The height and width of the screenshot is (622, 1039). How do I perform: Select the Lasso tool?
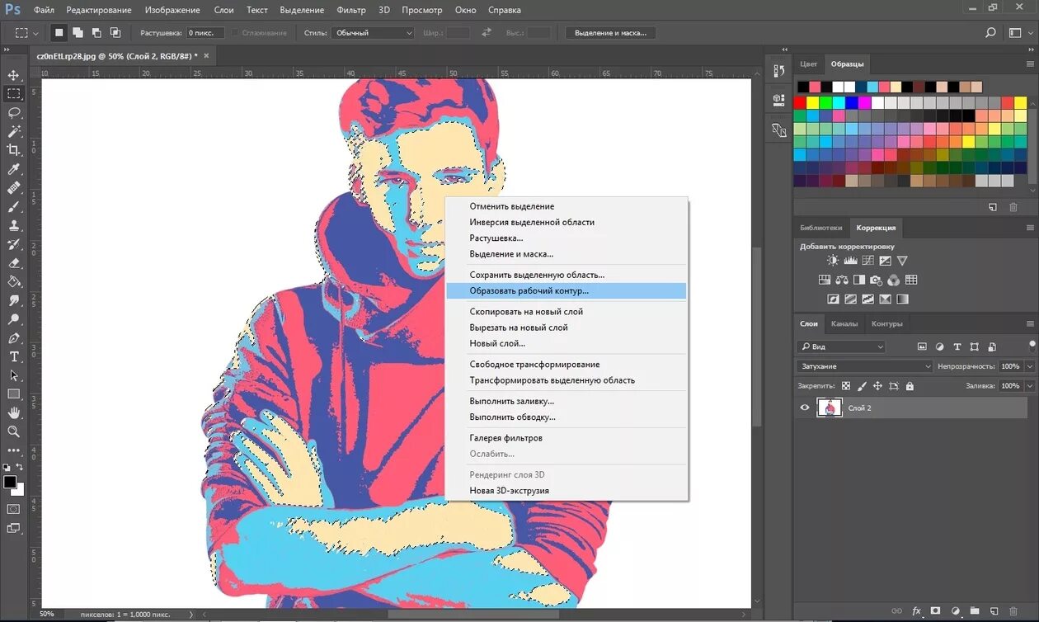click(x=13, y=112)
